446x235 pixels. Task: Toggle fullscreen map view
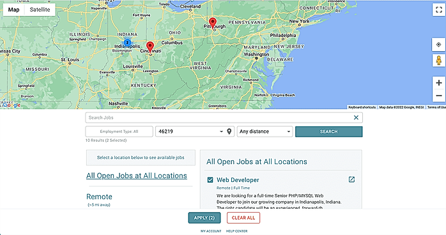tap(438, 10)
